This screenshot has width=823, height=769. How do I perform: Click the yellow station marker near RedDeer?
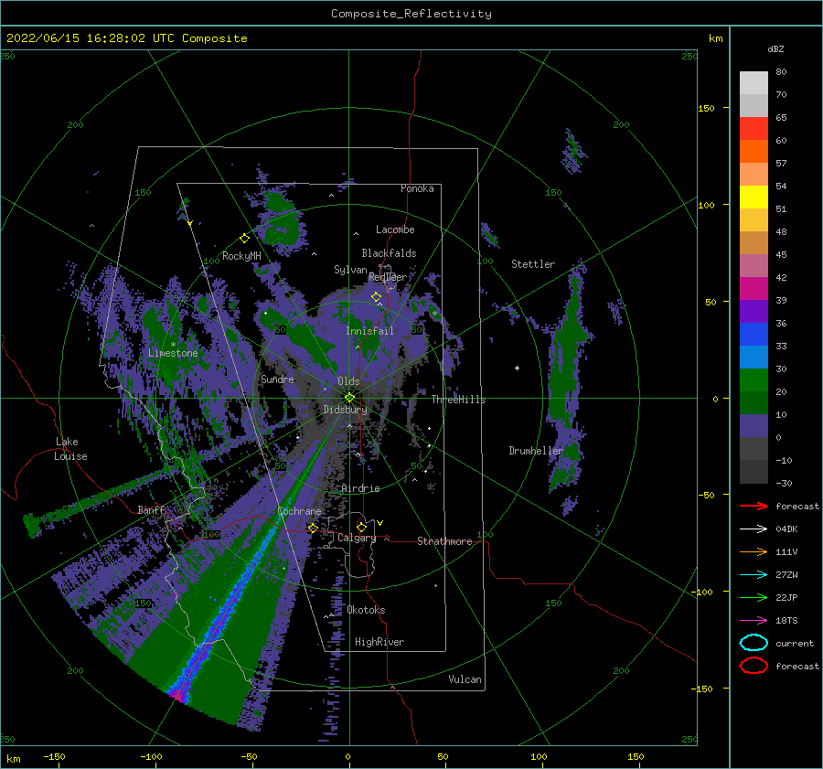(x=377, y=297)
